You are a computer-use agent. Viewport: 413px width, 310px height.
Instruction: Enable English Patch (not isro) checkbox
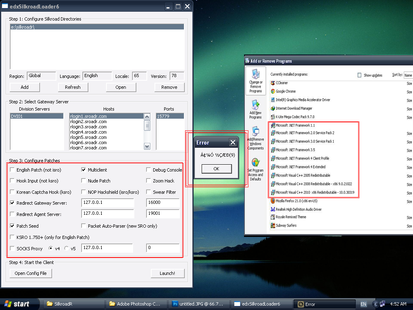[x=12, y=170]
